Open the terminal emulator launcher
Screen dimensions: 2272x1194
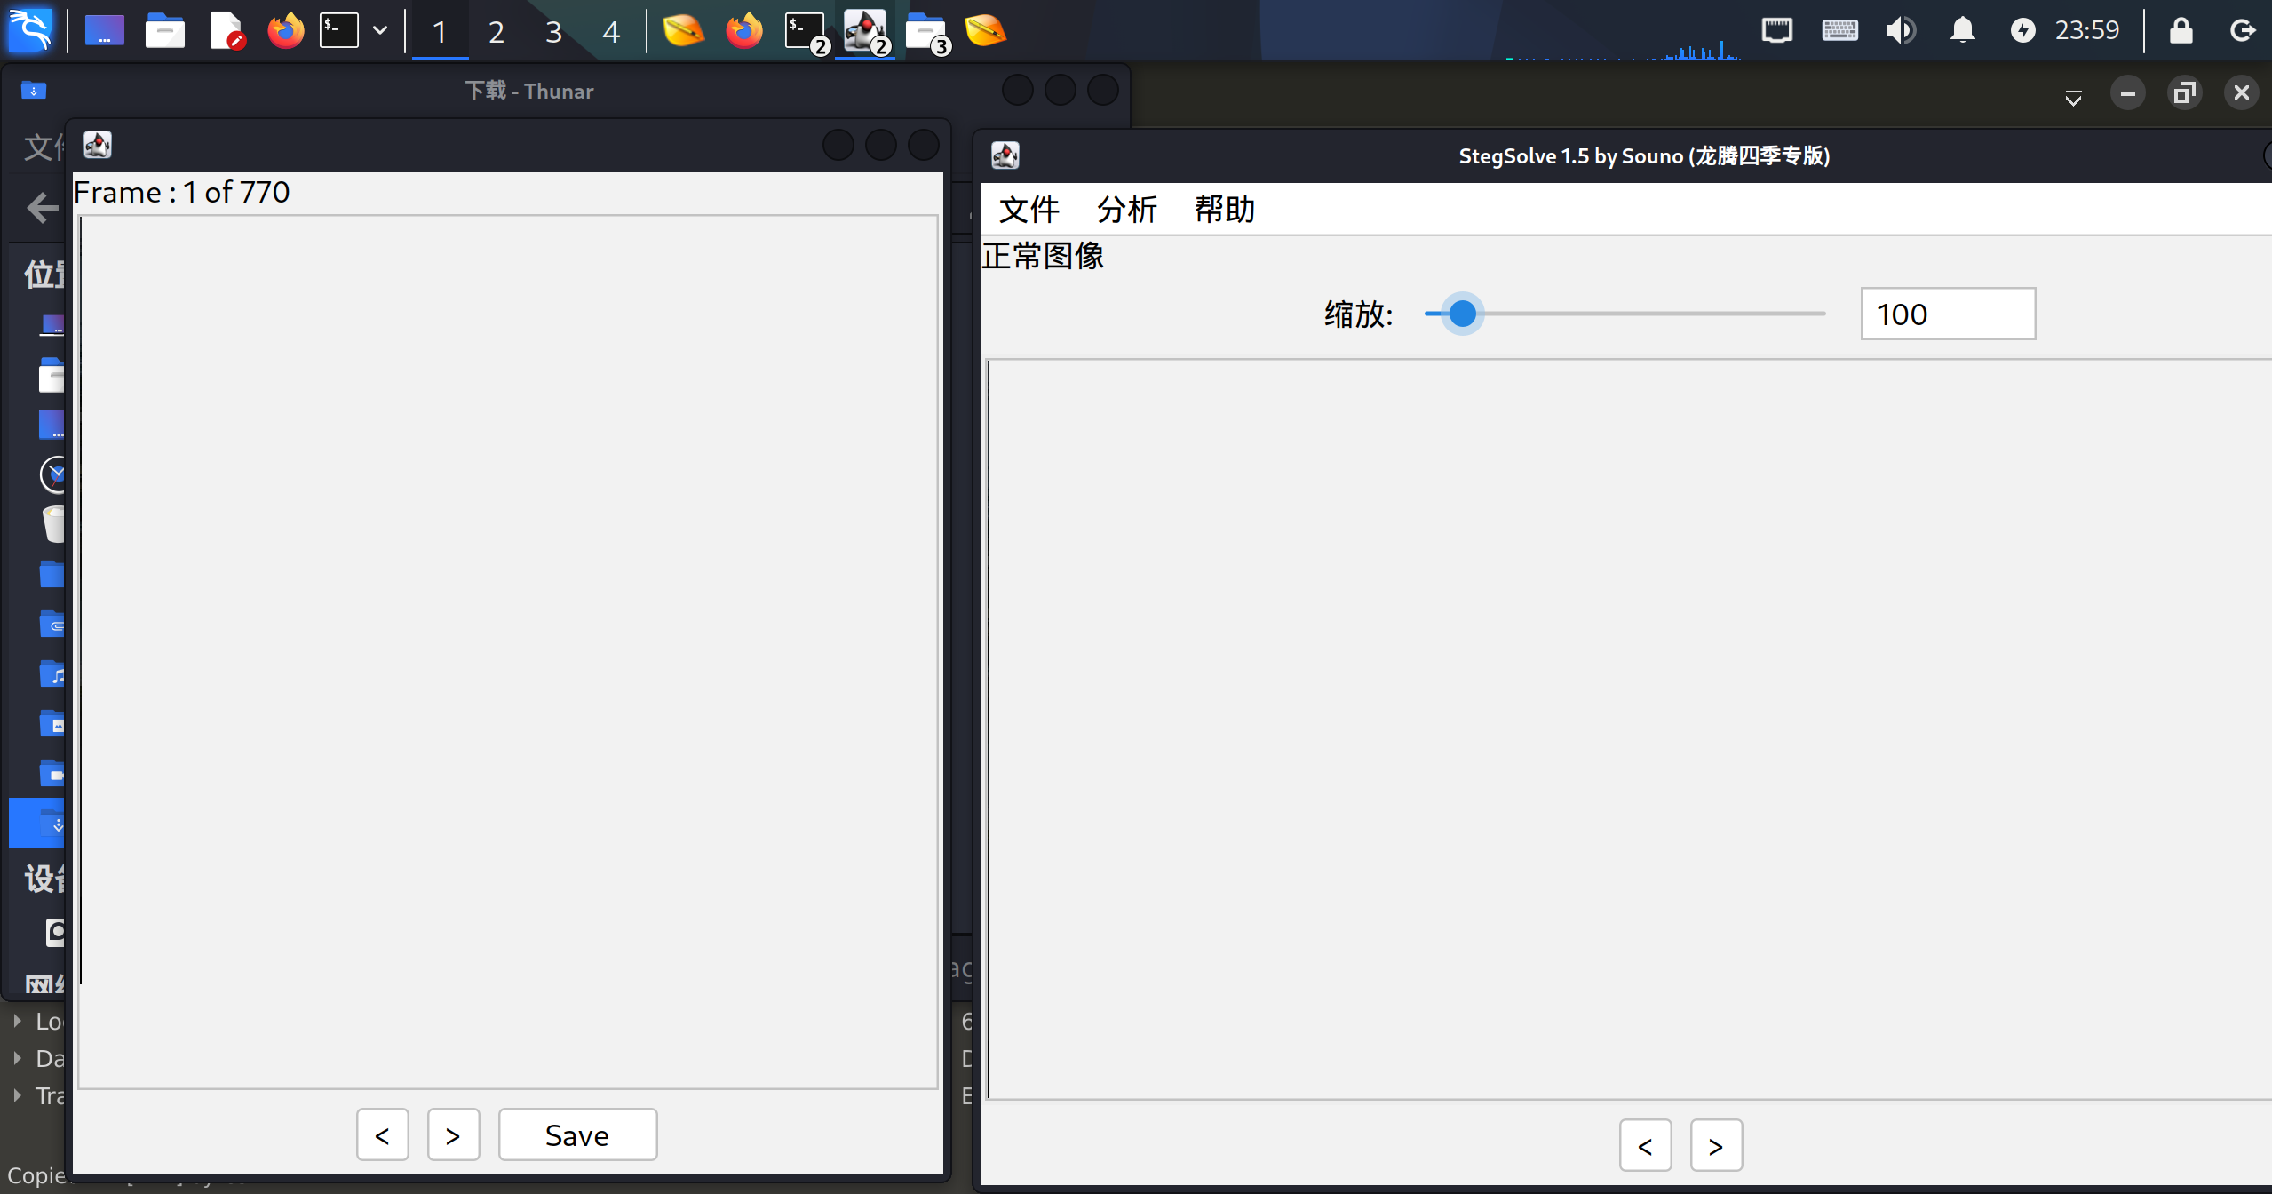(x=338, y=31)
